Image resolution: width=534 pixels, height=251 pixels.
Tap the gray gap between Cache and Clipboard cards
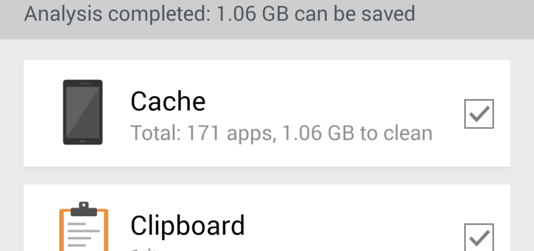(267, 176)
